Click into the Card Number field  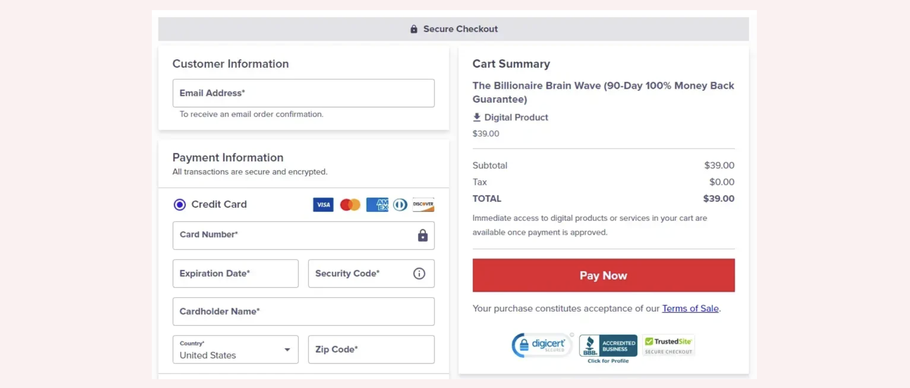(291, 235)
